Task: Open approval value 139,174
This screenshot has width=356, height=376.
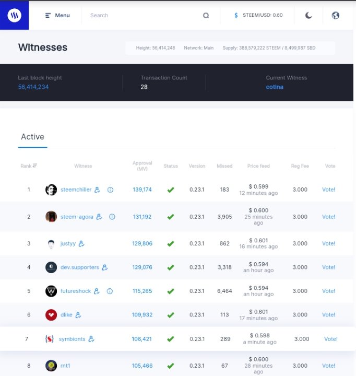Action: (x=142, y=190)
